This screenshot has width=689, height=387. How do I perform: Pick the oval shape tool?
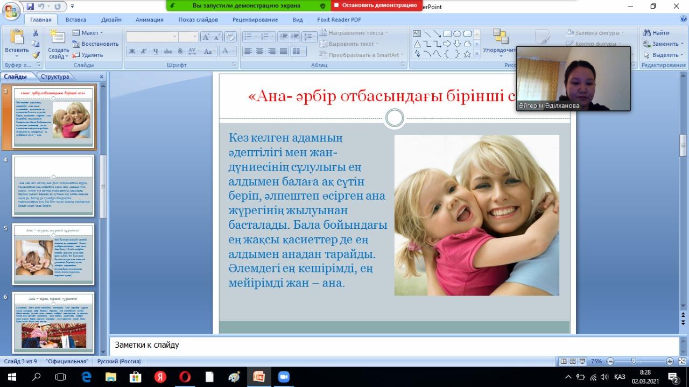coord(457,33)
